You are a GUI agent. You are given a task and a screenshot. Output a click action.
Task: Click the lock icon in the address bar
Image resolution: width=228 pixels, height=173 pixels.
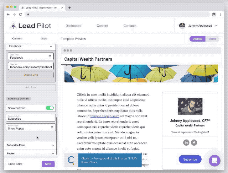tap(28, 14)
